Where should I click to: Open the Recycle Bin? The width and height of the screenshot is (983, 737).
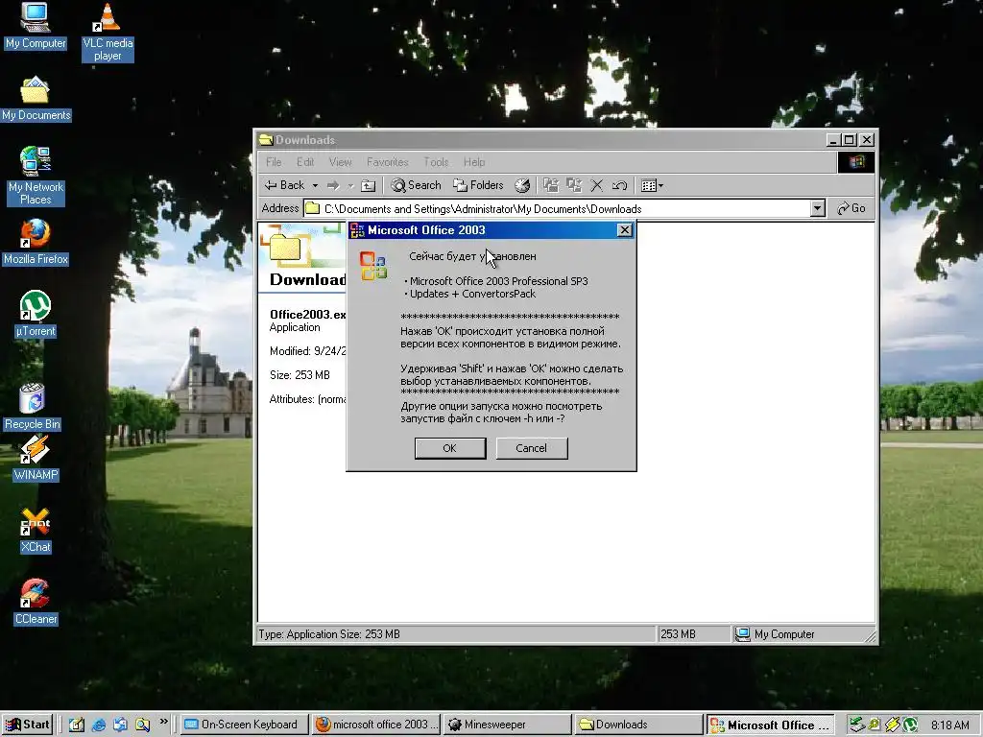point(33,406)
